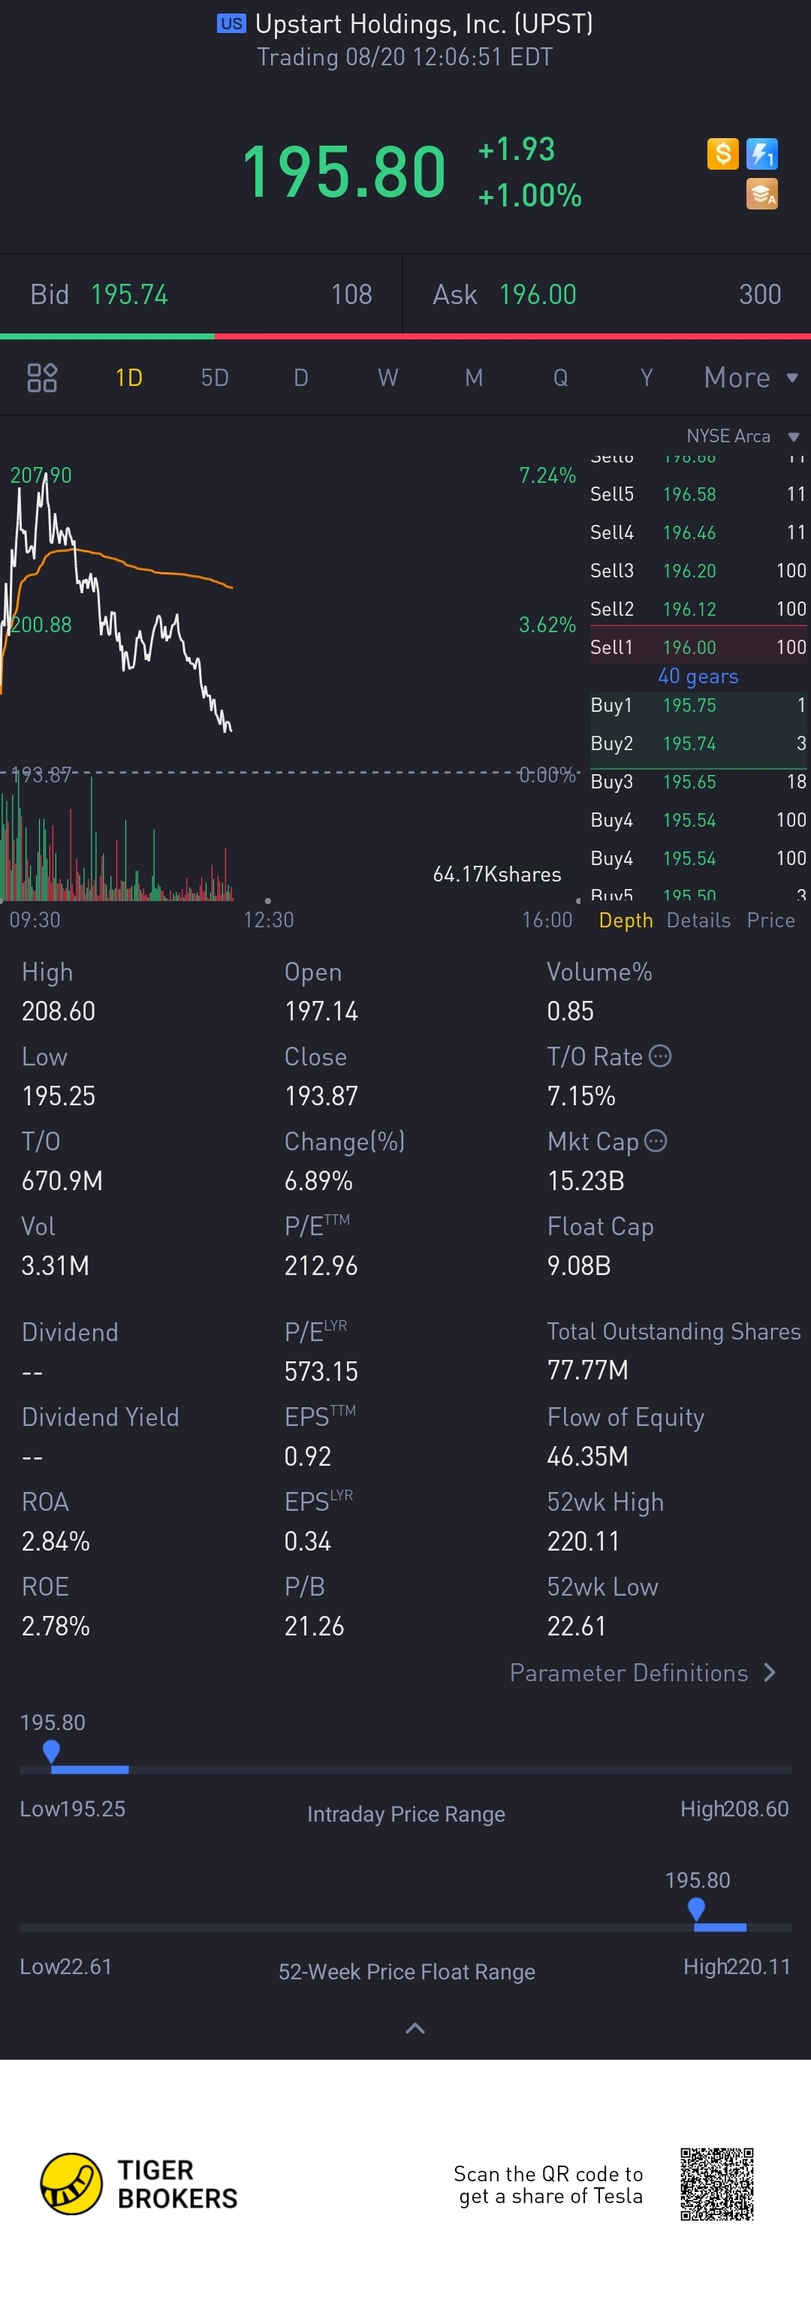
Task: Open the NYSE Arca exchange dropdown
Action: click(743, 436)
